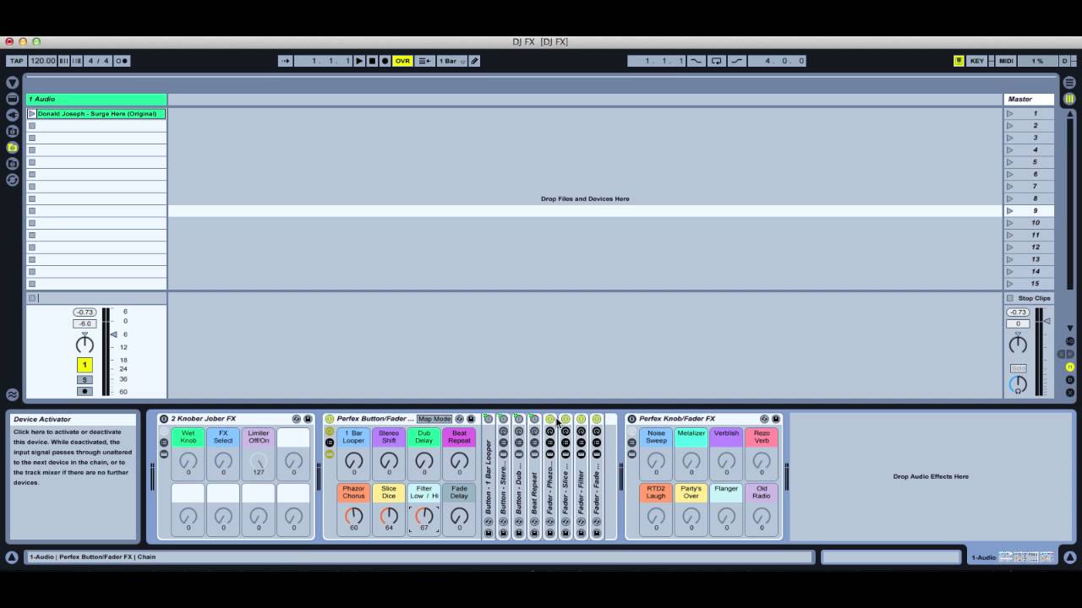Image resolution: width=1082 pixels, height=608 pixels.
Task: Toggle 2 Knober Jober FX device activator
Action: tap(164, 419)
